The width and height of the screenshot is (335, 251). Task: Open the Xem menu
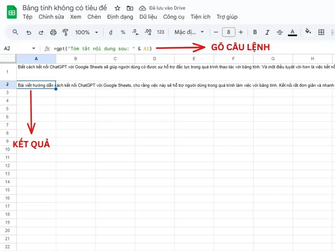(76, 17)
